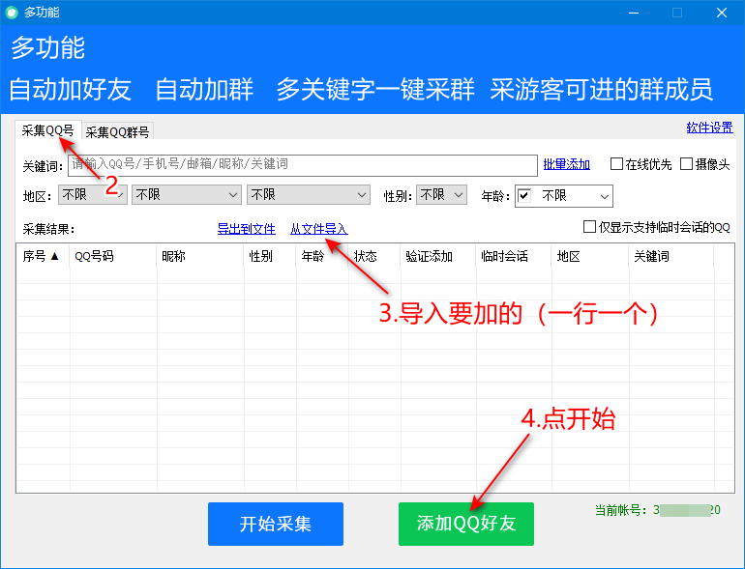Click the QQ号码 column header
Screen dimensions: 745x569
[94, 256]
